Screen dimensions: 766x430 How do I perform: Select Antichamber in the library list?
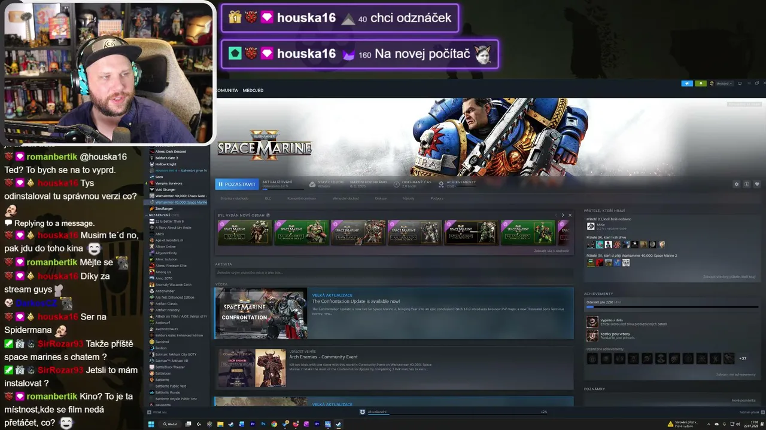[165, 291]
